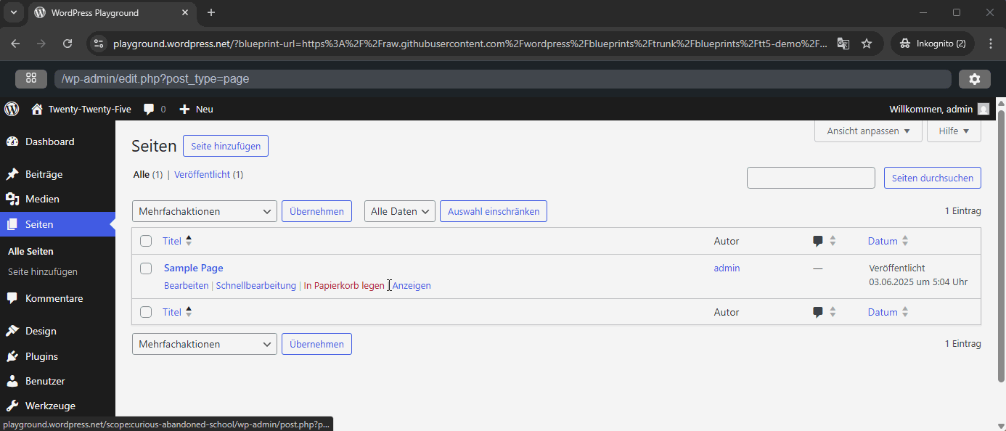This screenshot has width=1006, height=431.
Task: Focus the page search input field
Action: tap(811, 178)
